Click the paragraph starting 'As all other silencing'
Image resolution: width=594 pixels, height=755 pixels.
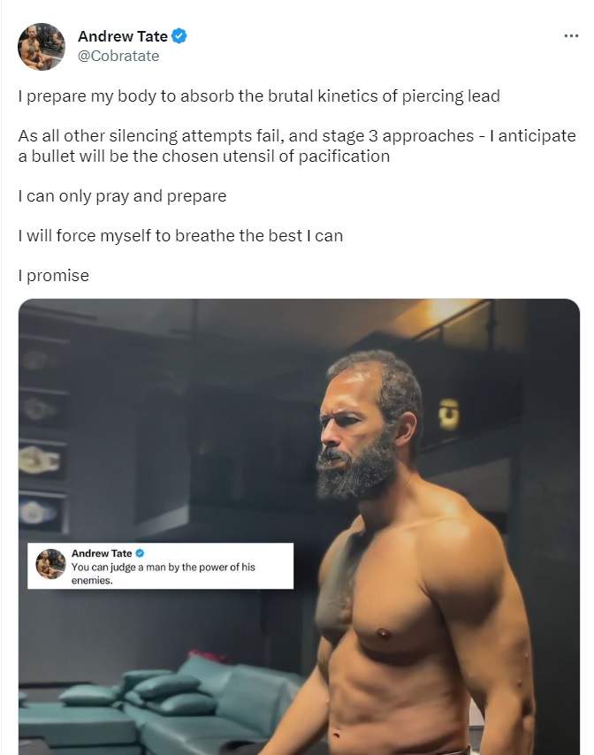pos(296,146)
